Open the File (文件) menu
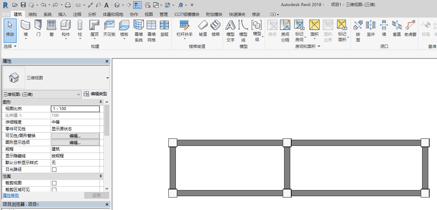This screenshot has height=210, width=437. pos(6,15)
